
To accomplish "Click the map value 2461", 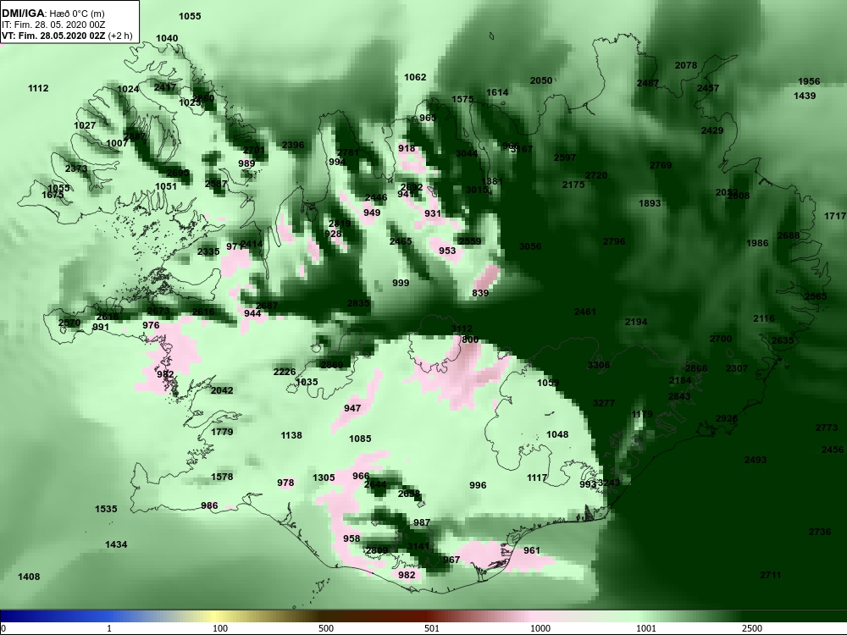I will [x=585, y=312].
